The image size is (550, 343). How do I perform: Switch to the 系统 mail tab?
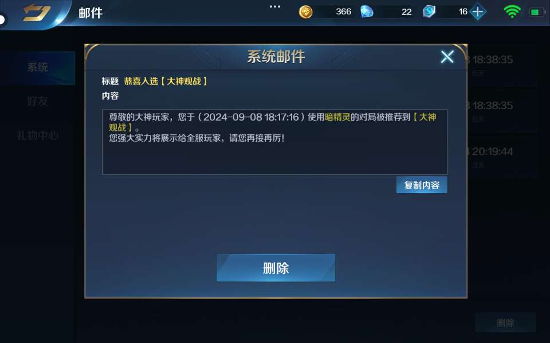coord(38,67)
